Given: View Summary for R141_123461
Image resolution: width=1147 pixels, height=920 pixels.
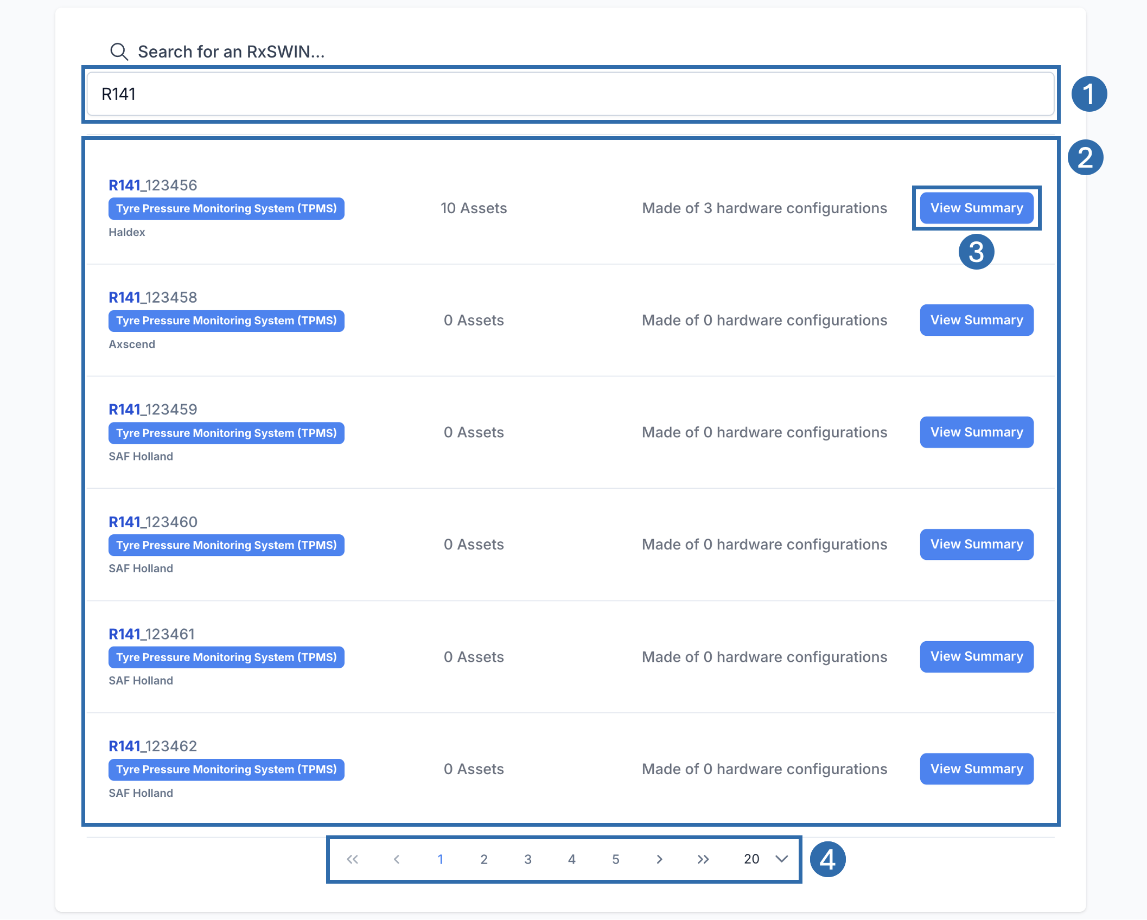Looking at the screenshot, I should (976, 656).
